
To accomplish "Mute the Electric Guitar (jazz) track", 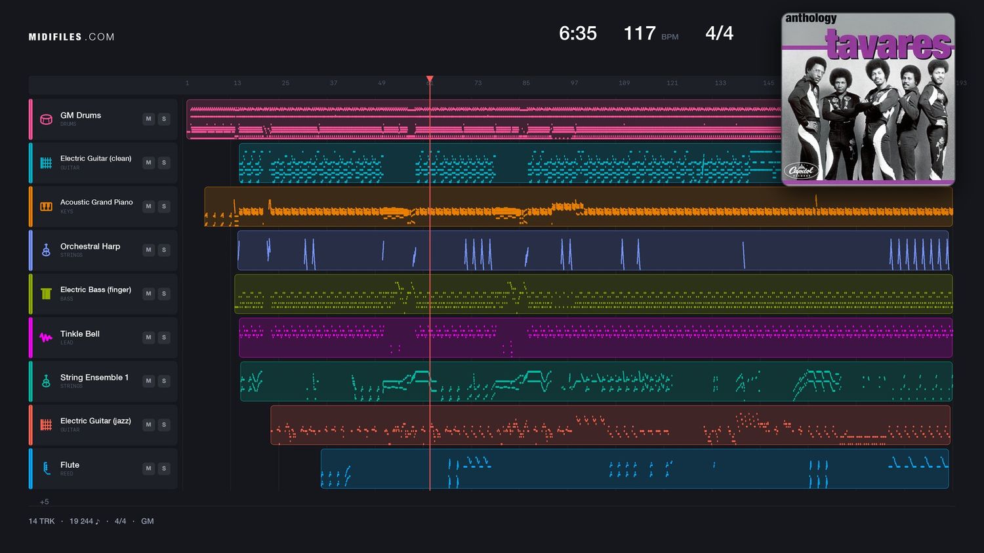I will 149,425.
